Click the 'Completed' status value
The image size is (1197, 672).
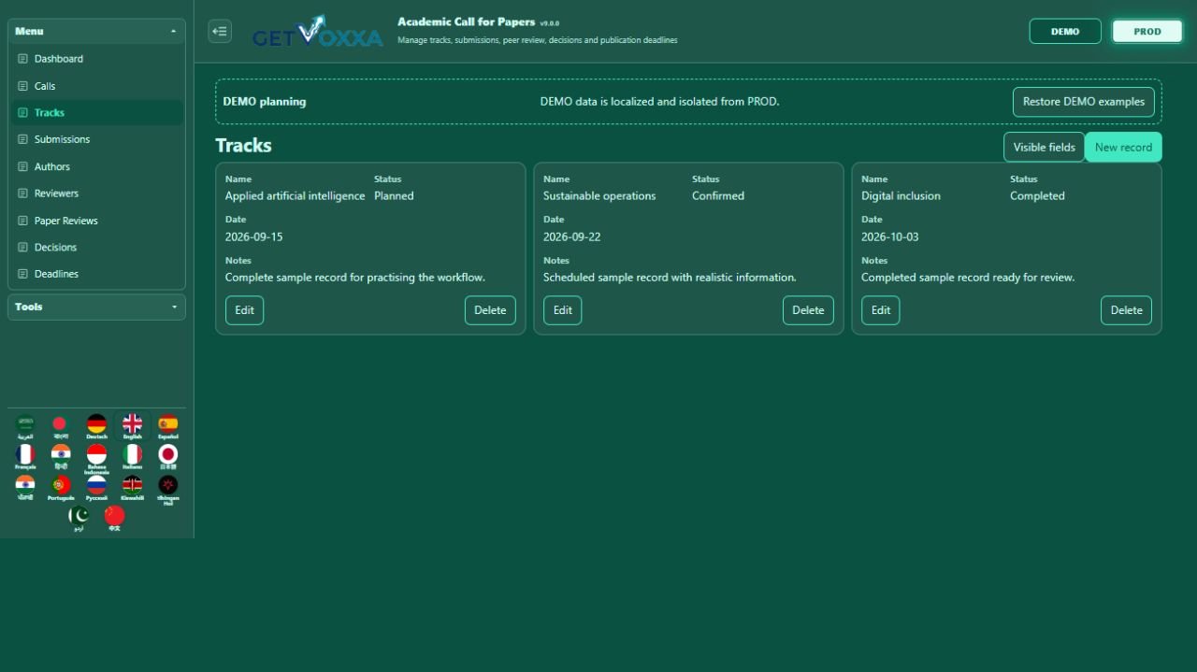(x=1037, y=196)
